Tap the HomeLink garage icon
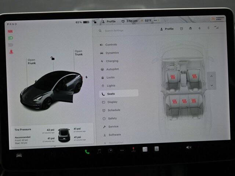The width and height of the screenshot is (235, 176). [190, 28]
